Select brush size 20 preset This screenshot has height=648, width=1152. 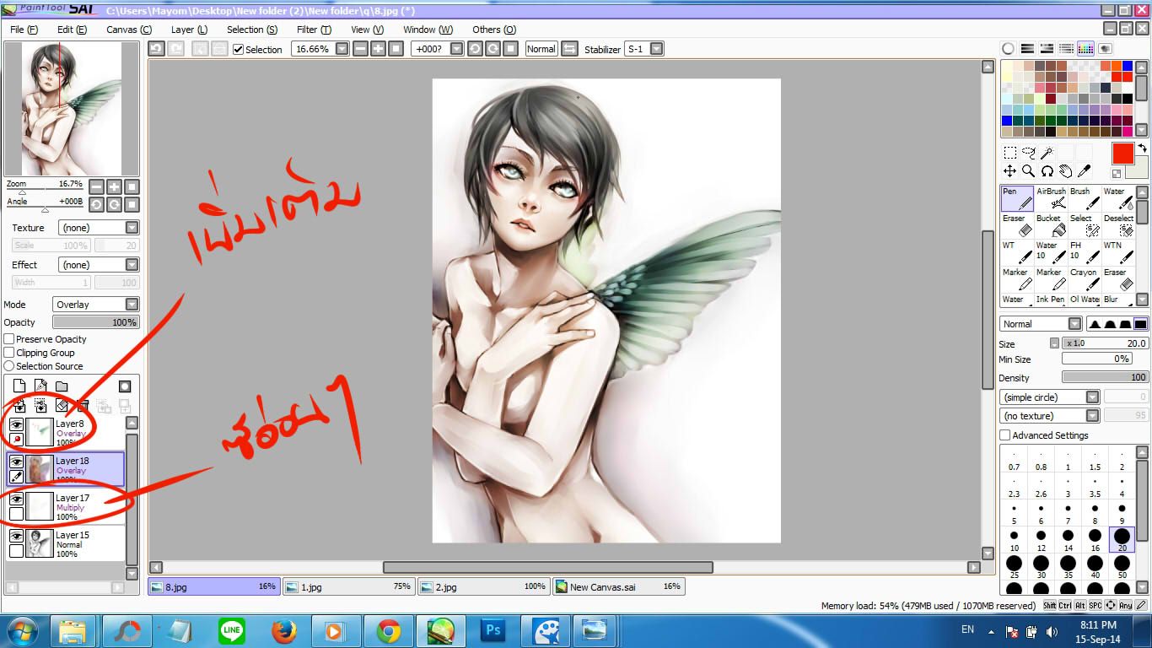tap(1122, 540)
